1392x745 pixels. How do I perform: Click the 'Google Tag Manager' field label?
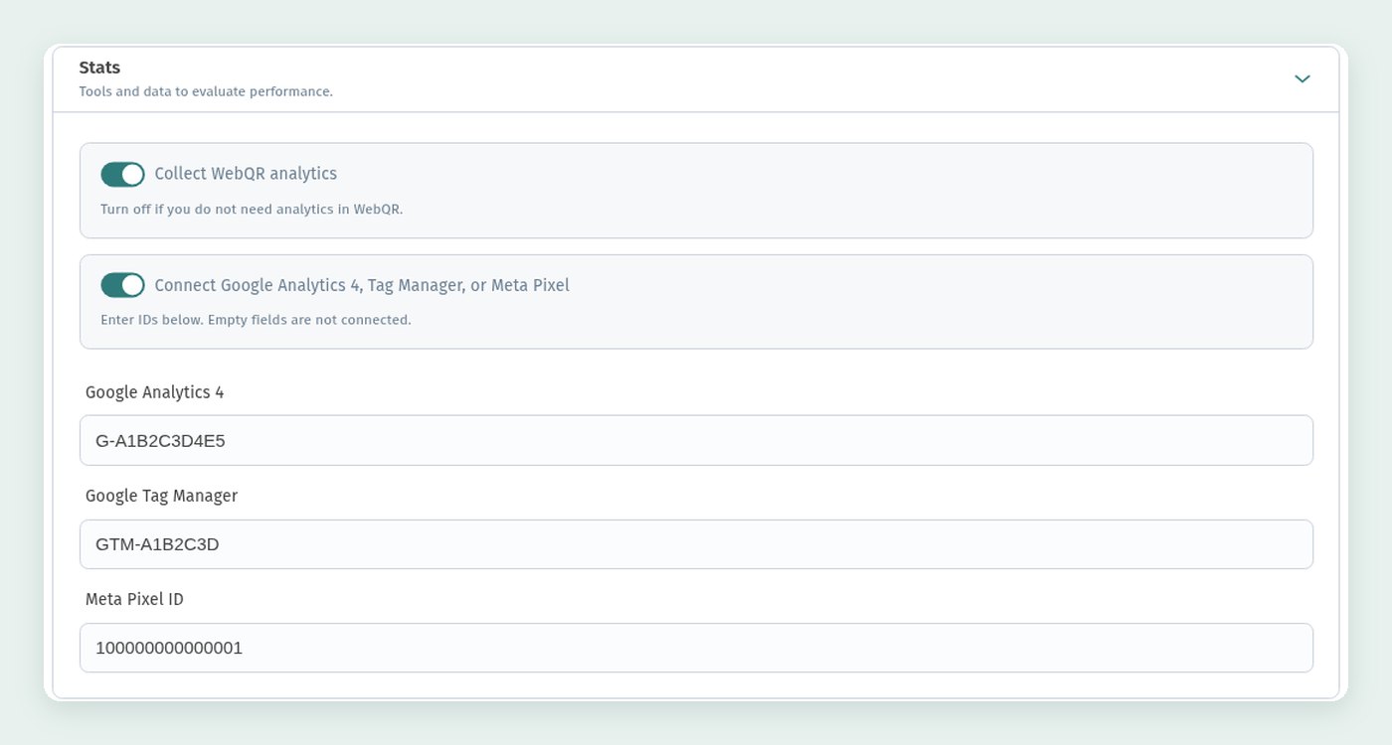(x=161, y=496)
